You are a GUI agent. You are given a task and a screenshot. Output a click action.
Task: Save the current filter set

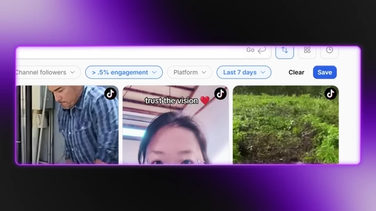coord(325,72)
